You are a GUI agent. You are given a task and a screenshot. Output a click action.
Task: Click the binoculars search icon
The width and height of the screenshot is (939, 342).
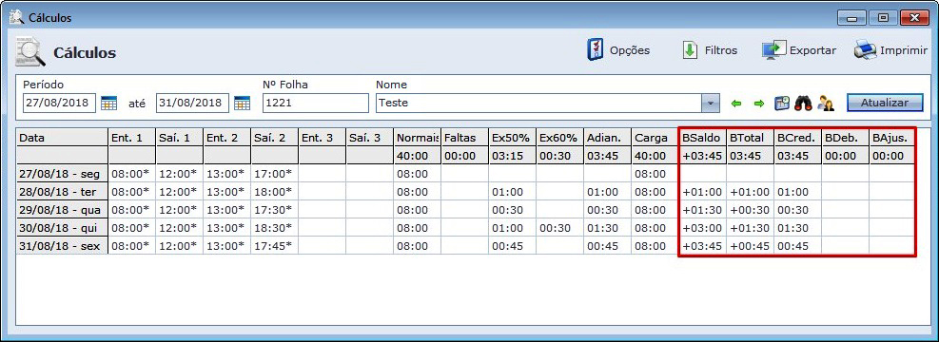pos(803,103)
